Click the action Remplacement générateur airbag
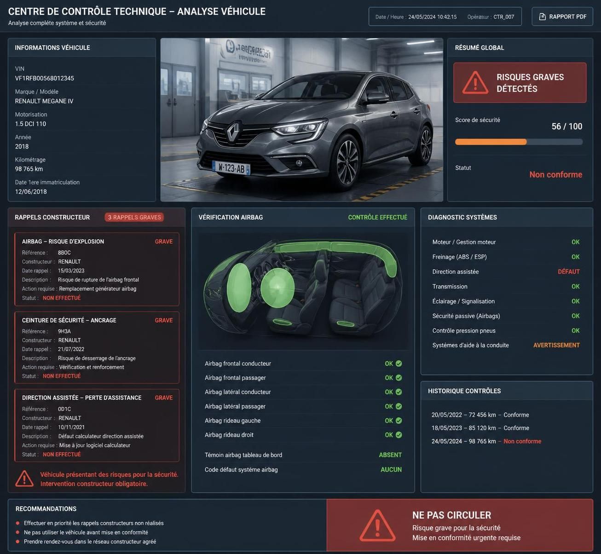 (x=98, y=289)
